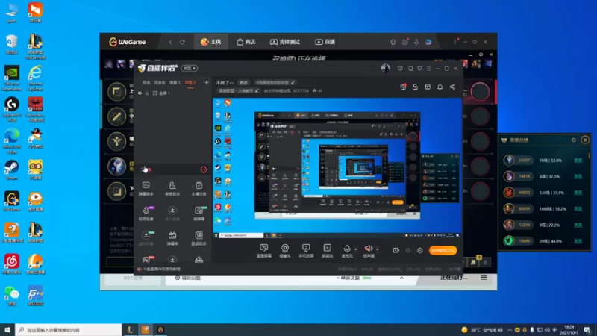
Task: Expand the pill button next to 直播伴侣 logo
Action: click(x=190, y=68)
